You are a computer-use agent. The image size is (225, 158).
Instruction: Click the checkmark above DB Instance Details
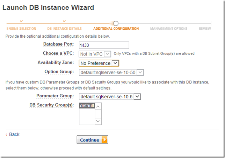click(65, 22)
